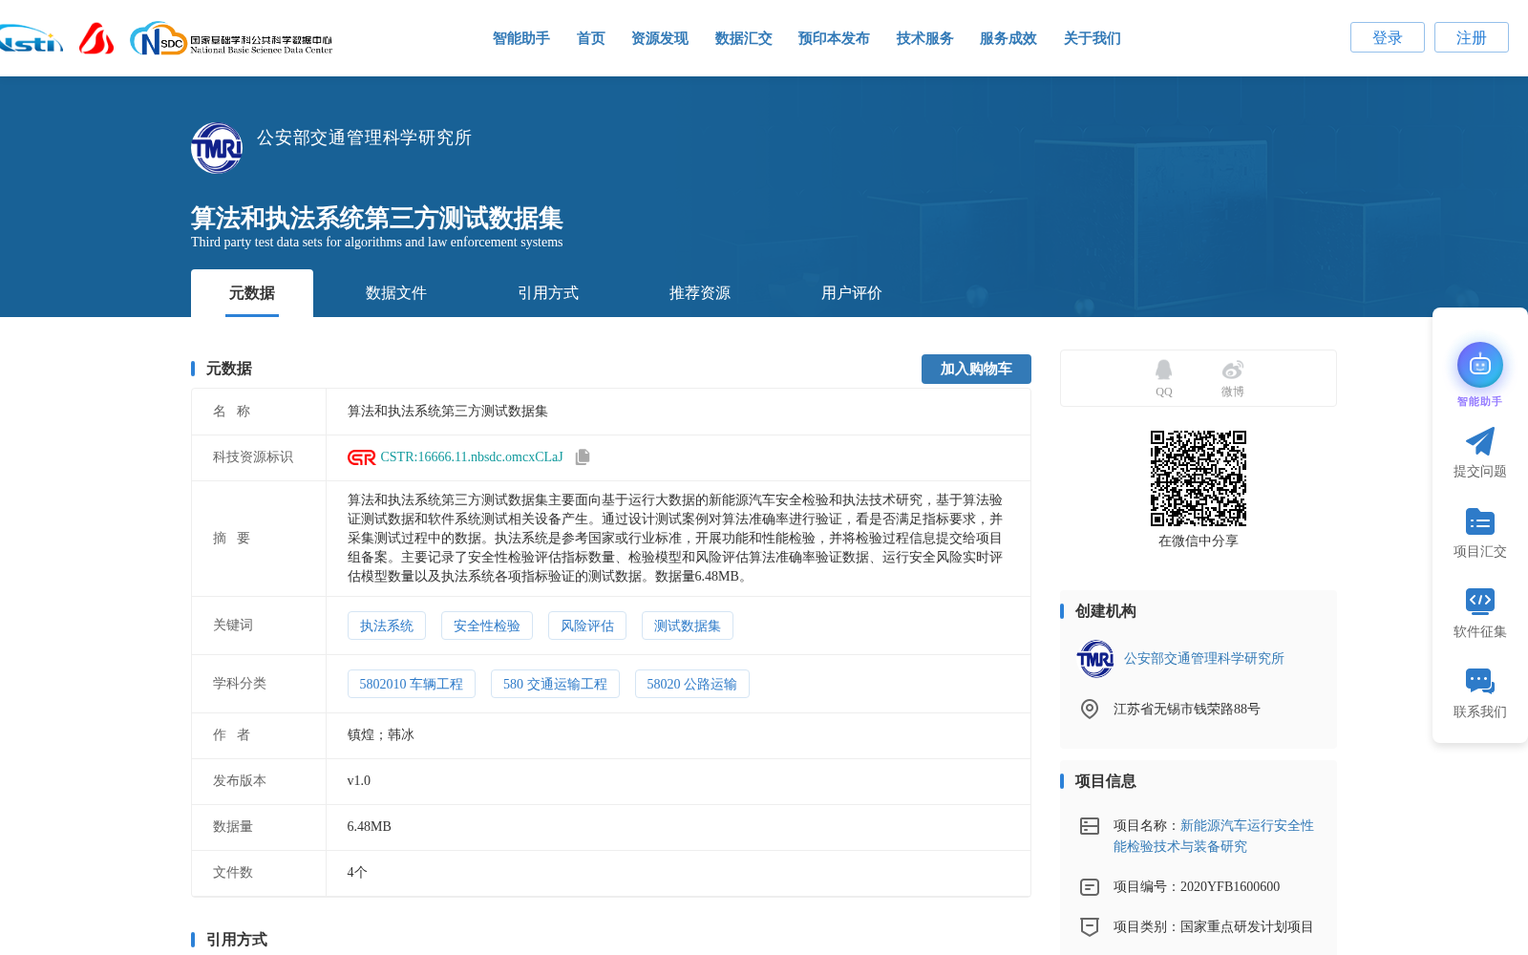The width and height of the screenshot is (1528, 955).
Task: Open project link 新能源汽车运行安全性能检验技术与装备研究
Action: tap(1214, 836)
